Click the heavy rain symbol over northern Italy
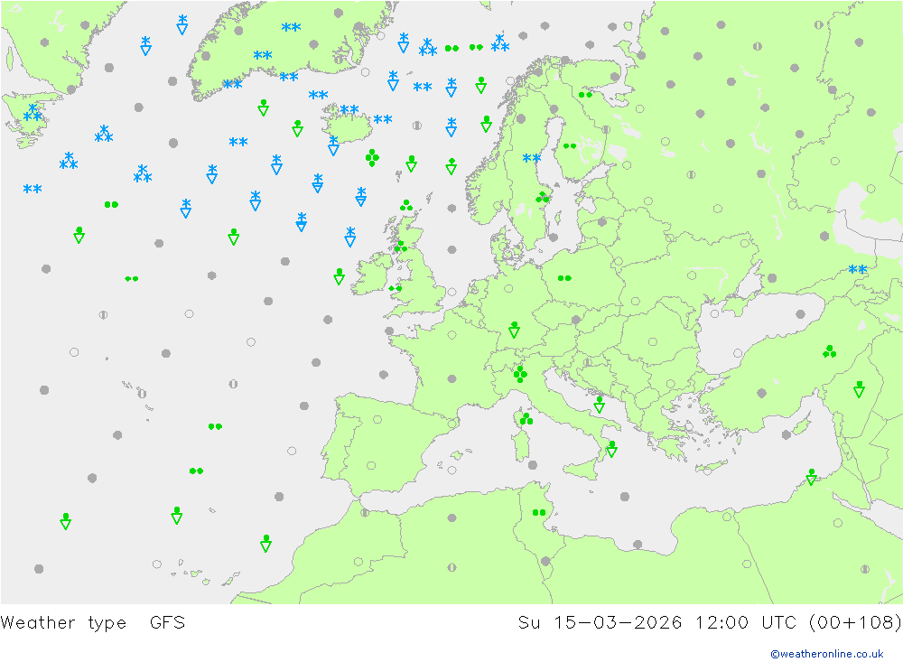903x662 pixels. coord(520,375)
